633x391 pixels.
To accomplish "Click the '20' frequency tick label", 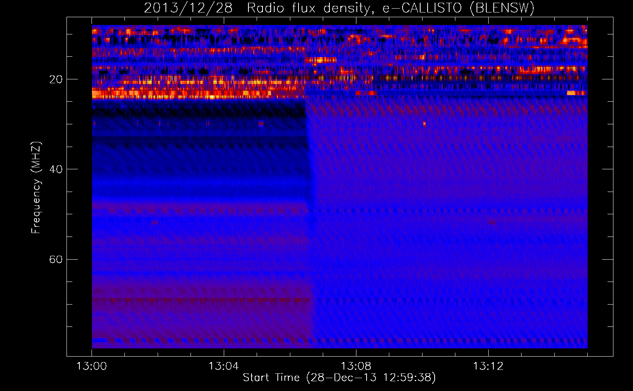I will [56, 79].
